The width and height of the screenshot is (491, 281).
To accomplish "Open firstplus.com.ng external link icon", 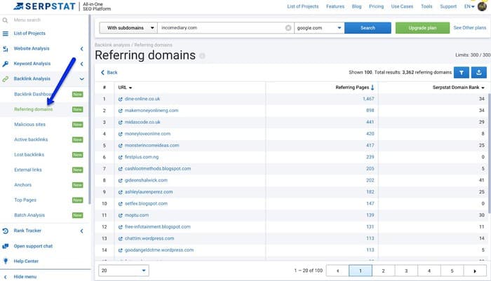I will point(120,158).
